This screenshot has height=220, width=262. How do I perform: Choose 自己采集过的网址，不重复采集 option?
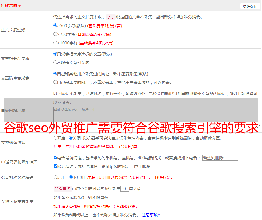pos(55,82)
